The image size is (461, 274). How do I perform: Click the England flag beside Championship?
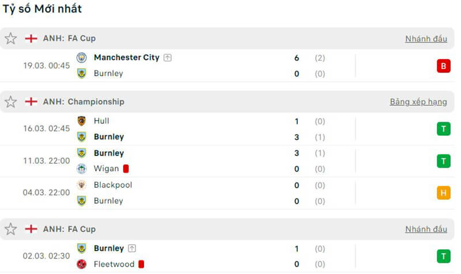click(31, 102)
